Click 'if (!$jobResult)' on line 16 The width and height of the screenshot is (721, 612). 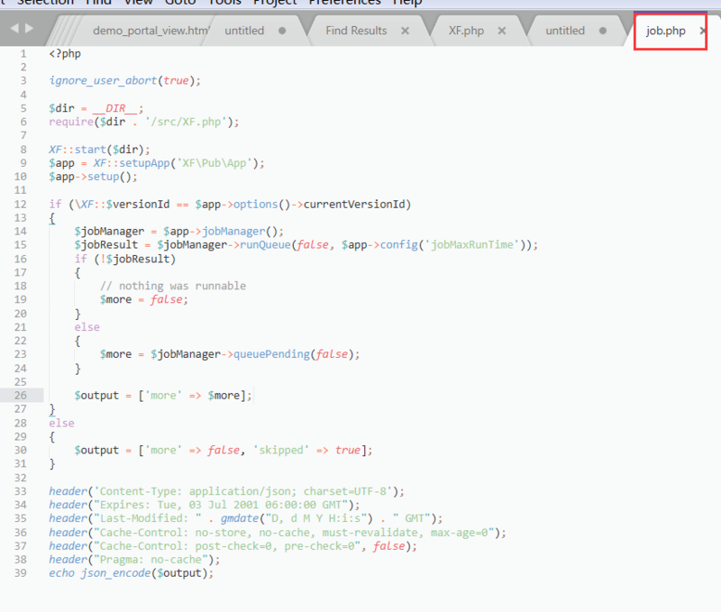[x=125, y=259]
